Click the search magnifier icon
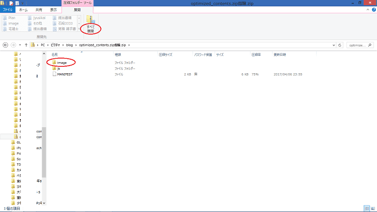Screen dimensions: 377x212 (x=370, y=45)
